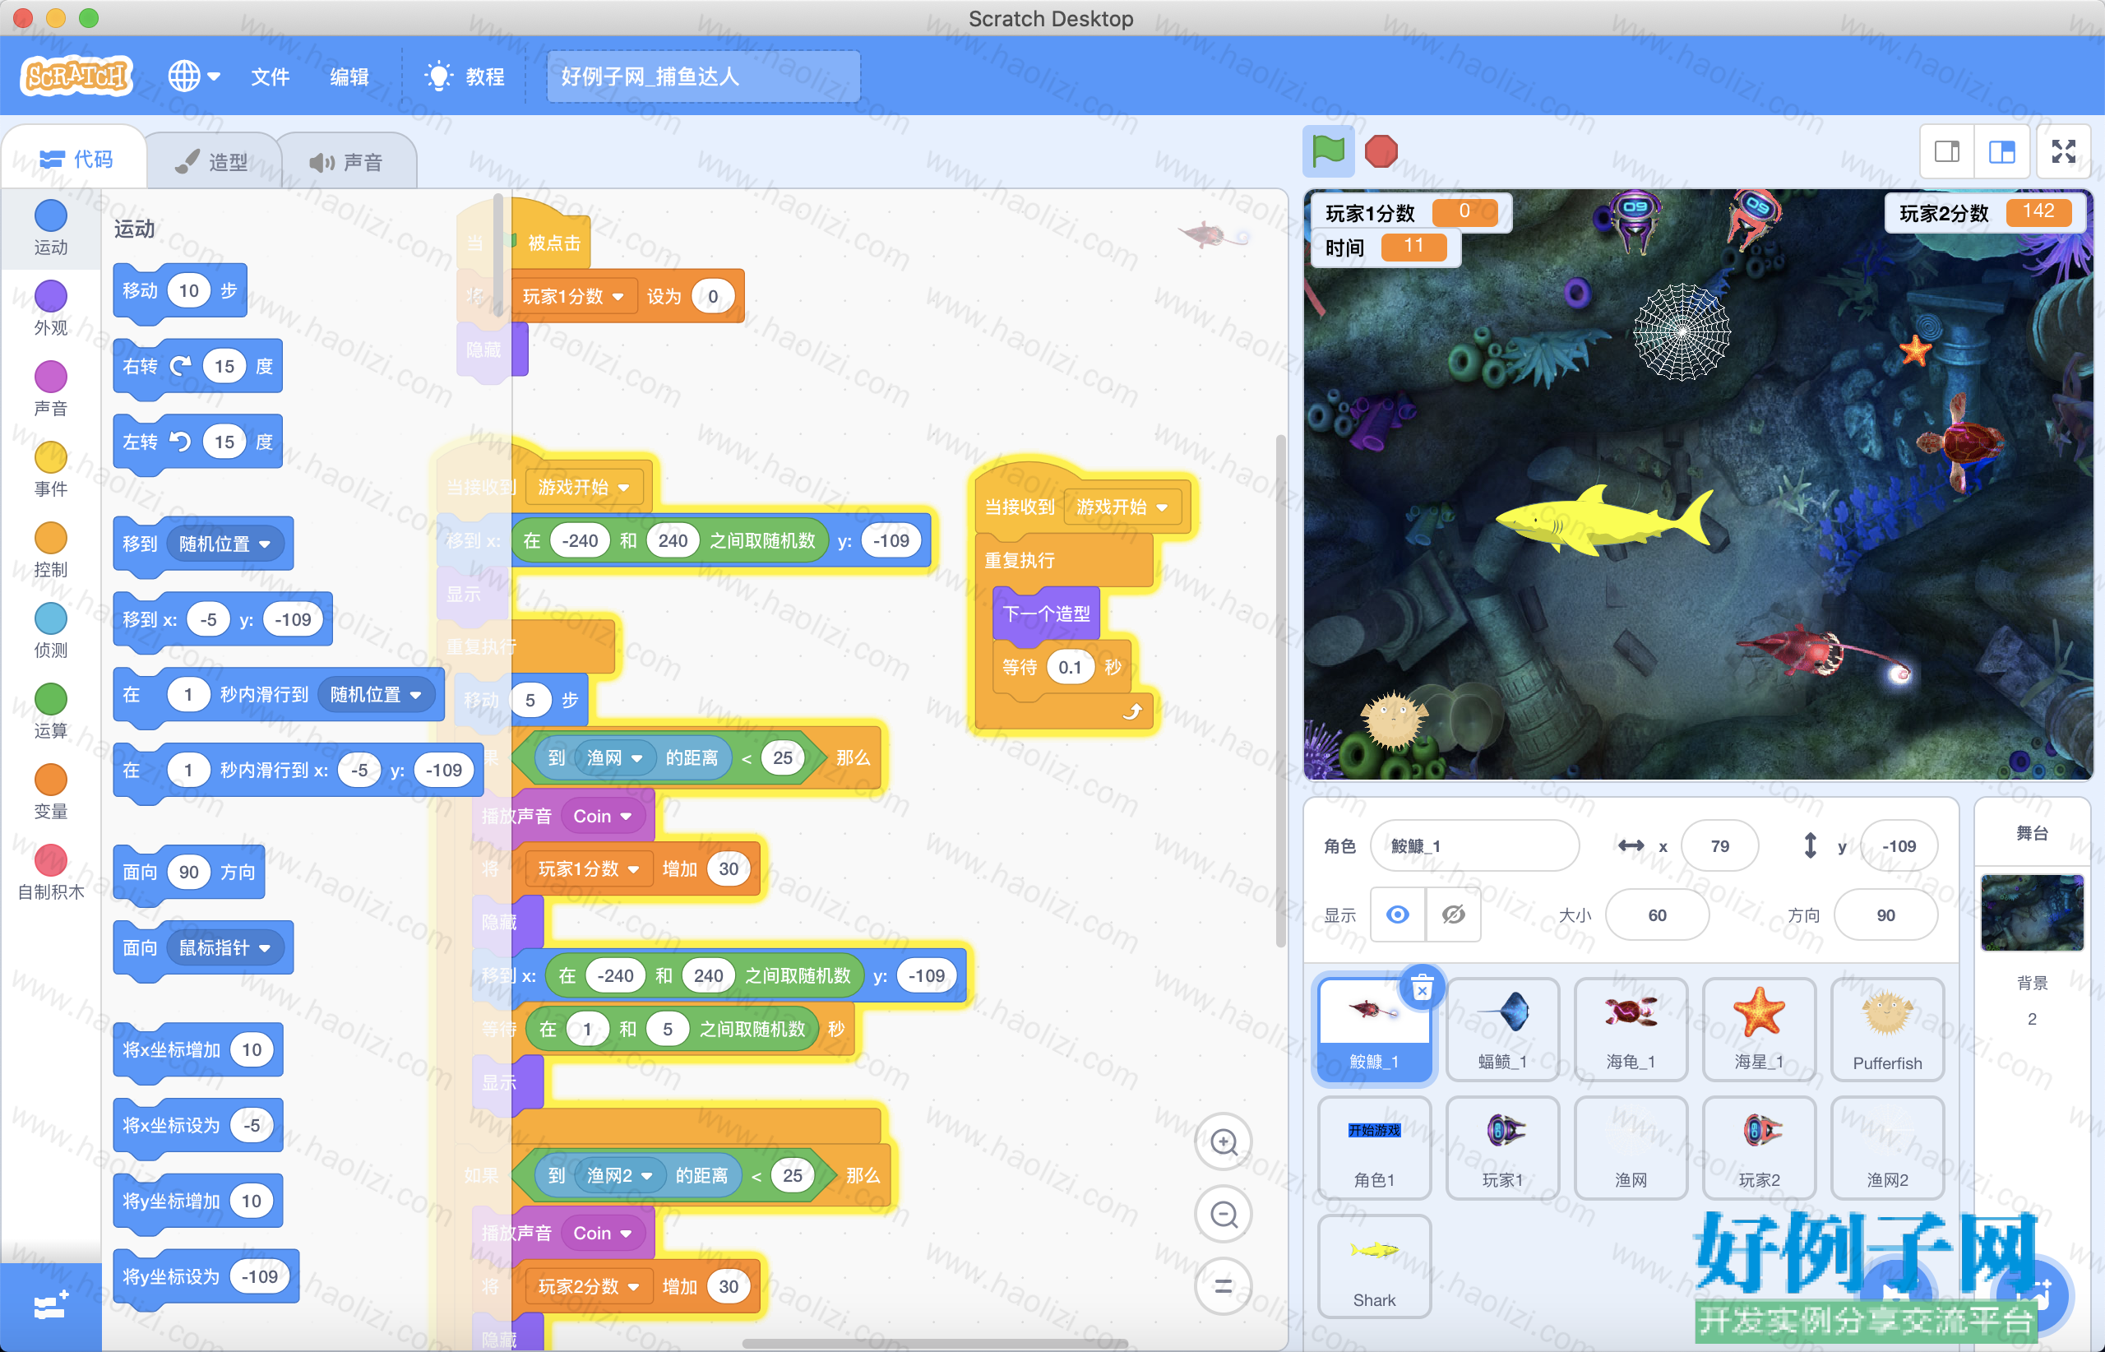Select the 玩家1 sprite
2105x1352 pixels.
(1502, 1146)
